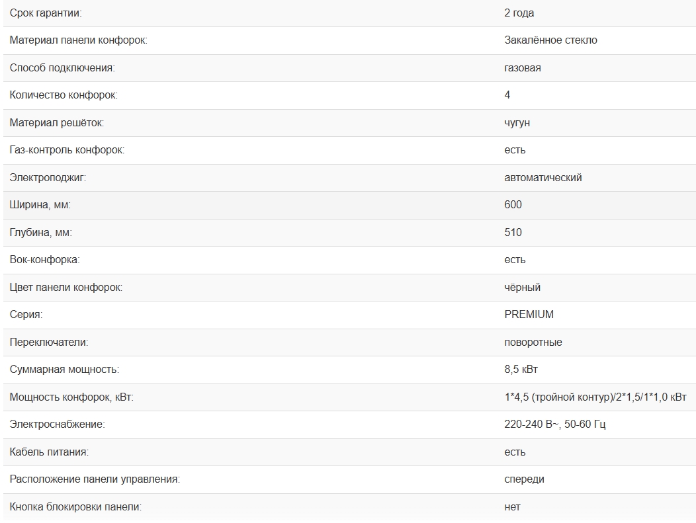Select the "газовая" connection value

tap(522, 68)
